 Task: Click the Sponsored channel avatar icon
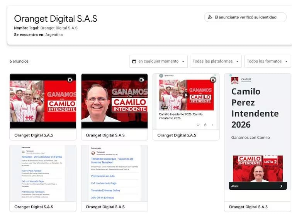(x=161, y=76)
